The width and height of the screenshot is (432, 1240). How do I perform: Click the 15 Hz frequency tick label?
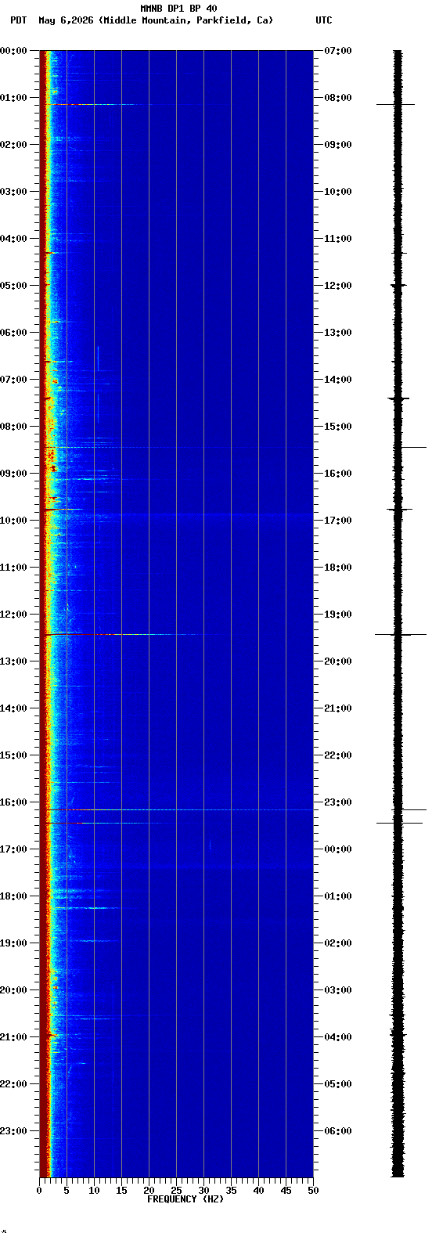click(121, 1191)
